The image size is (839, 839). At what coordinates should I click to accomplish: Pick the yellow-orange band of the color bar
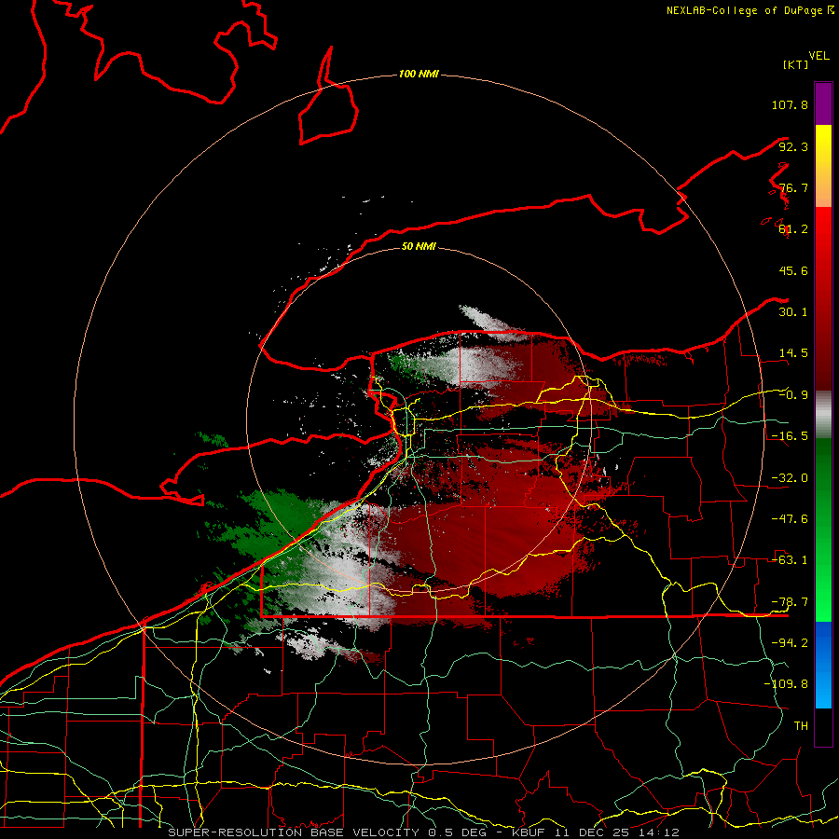tap(823, 166)
